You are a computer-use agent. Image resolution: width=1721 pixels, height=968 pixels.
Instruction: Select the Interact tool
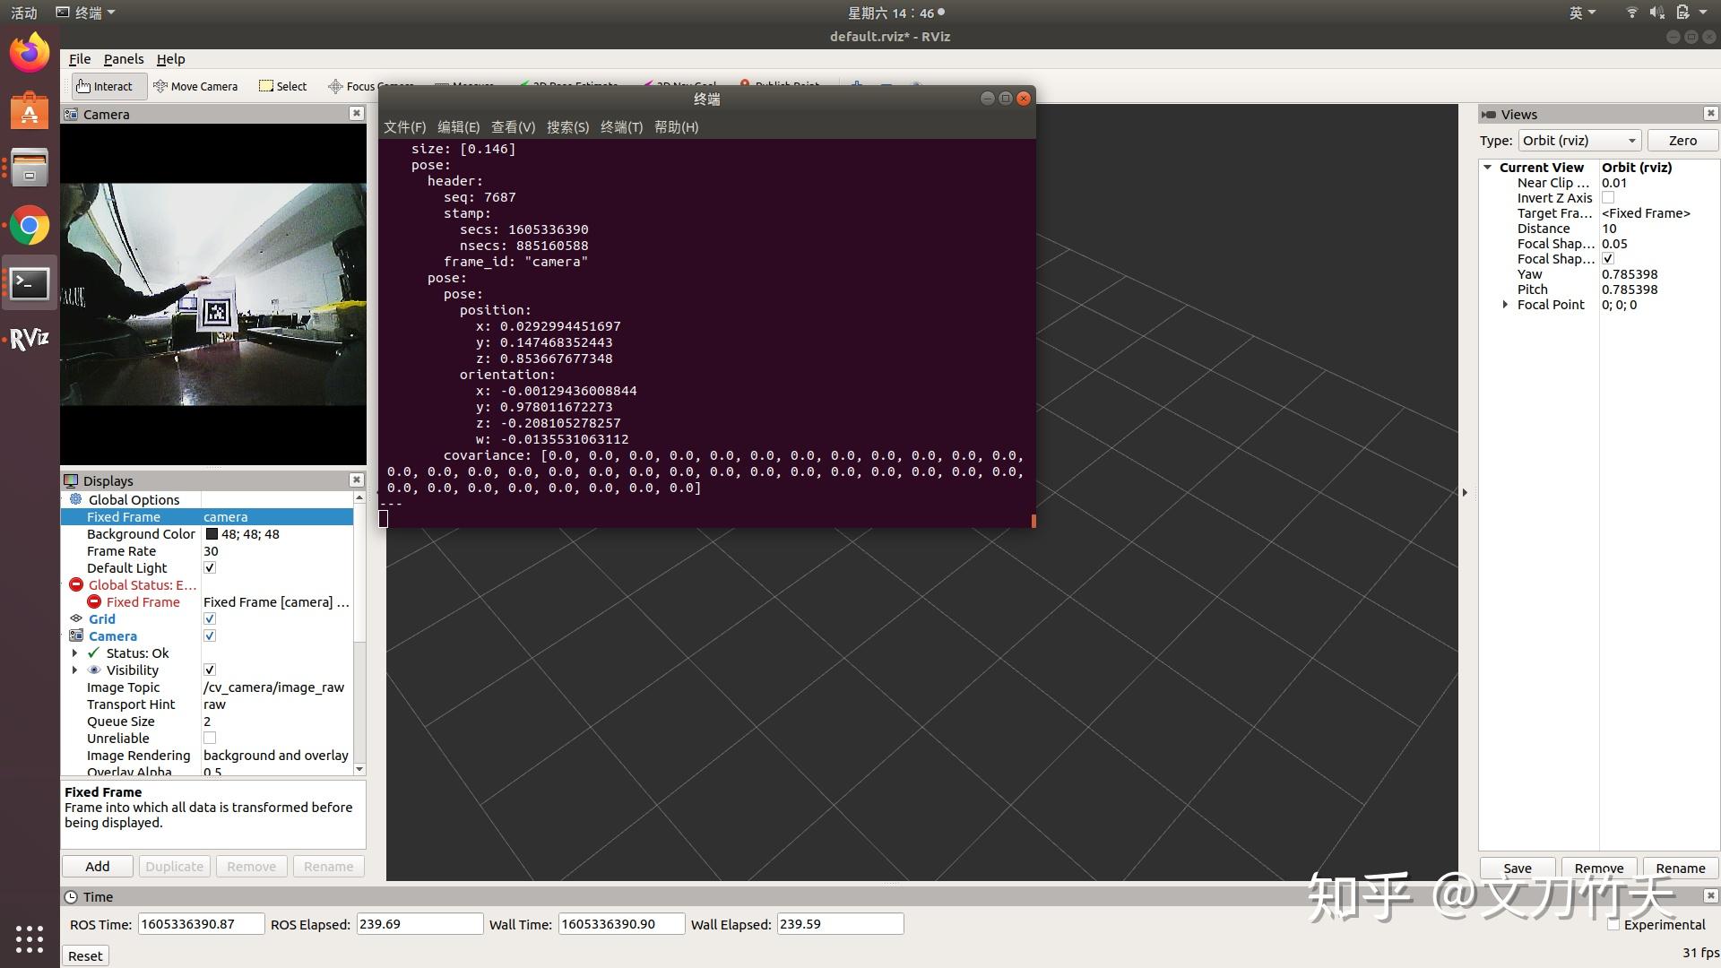click(104, 86)
